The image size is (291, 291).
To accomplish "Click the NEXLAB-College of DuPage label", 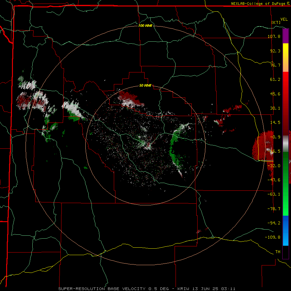I will point(258,4).
